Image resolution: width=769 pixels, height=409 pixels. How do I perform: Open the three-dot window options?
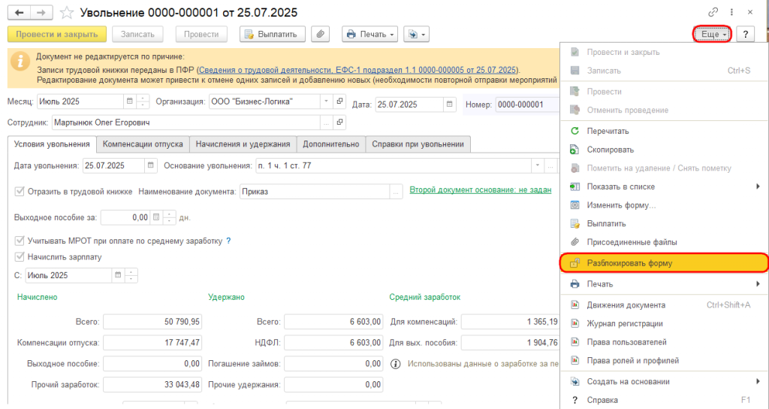(731, 12)
